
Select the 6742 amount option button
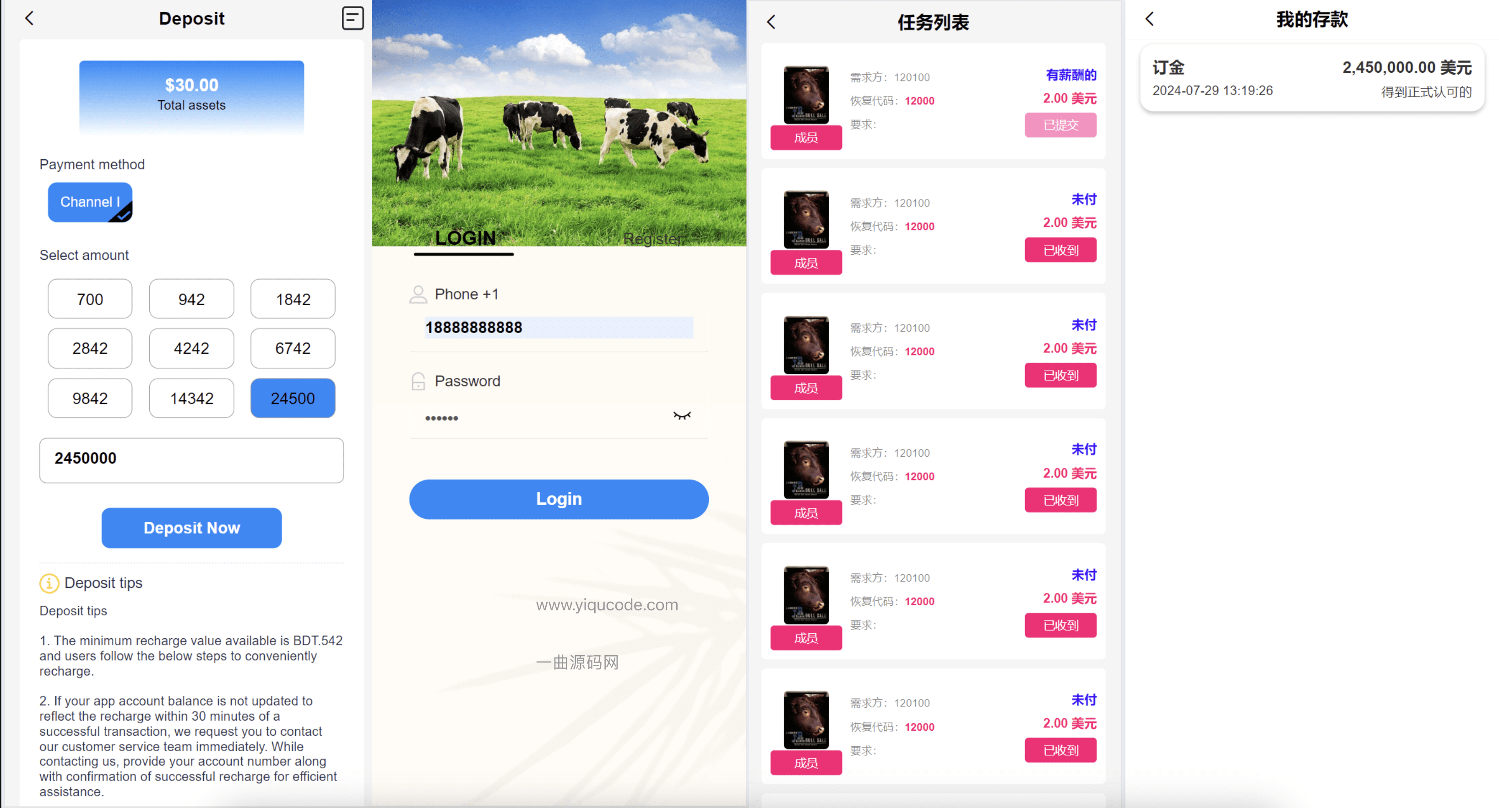292,348
